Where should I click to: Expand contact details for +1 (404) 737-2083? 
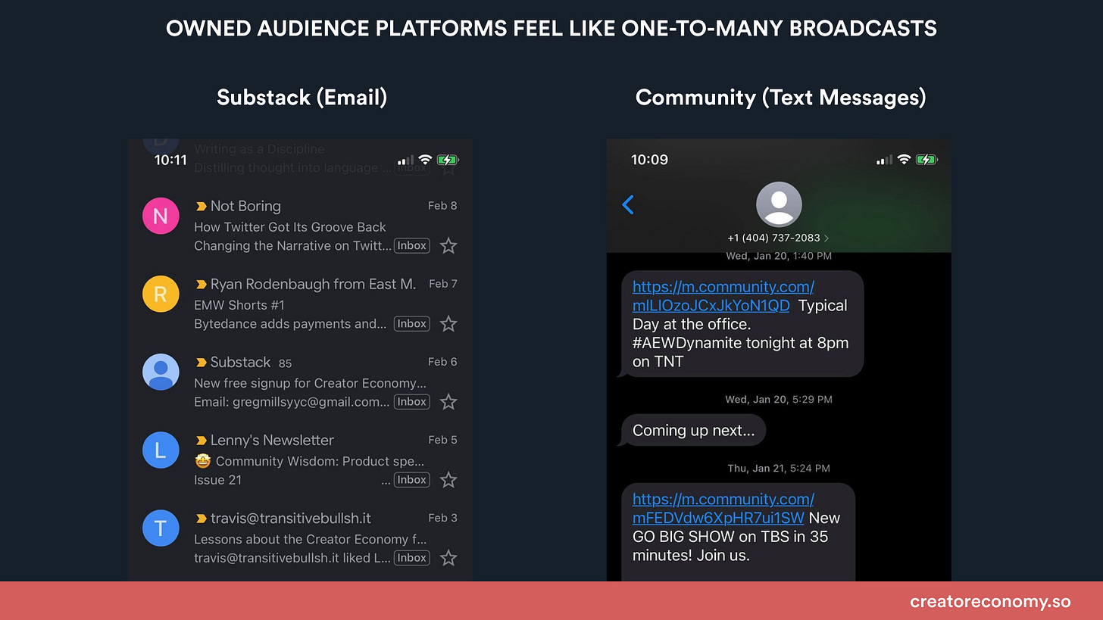click(778, 238)
